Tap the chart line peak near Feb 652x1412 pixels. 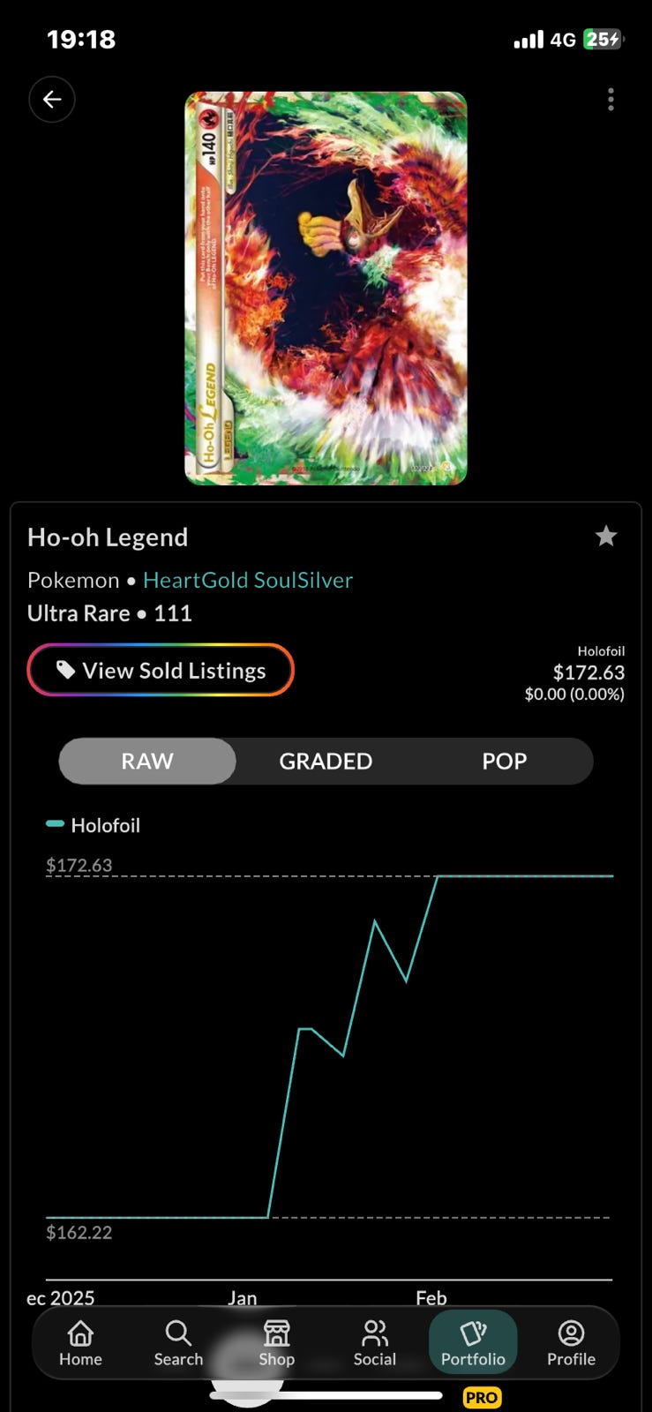pos(438,876)
